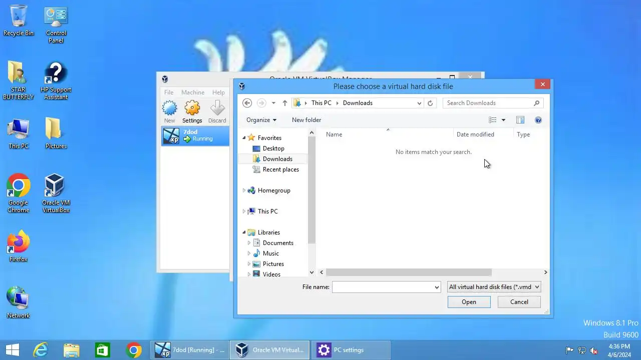This screenshot has height=360, width=641.
Task: Select the Pictures desktop folder icon
Action: tap(56, 133)
